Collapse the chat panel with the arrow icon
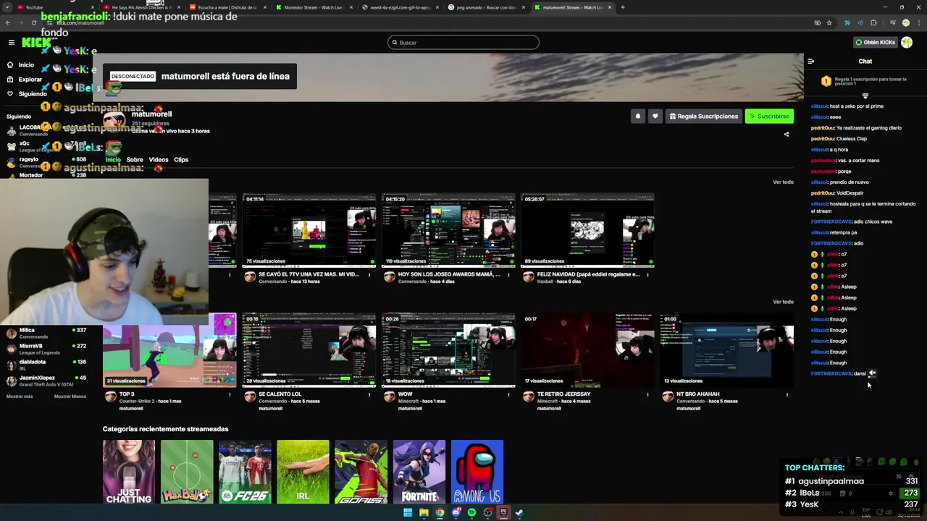The image size is (927, 521). click(x=811, y=62)
